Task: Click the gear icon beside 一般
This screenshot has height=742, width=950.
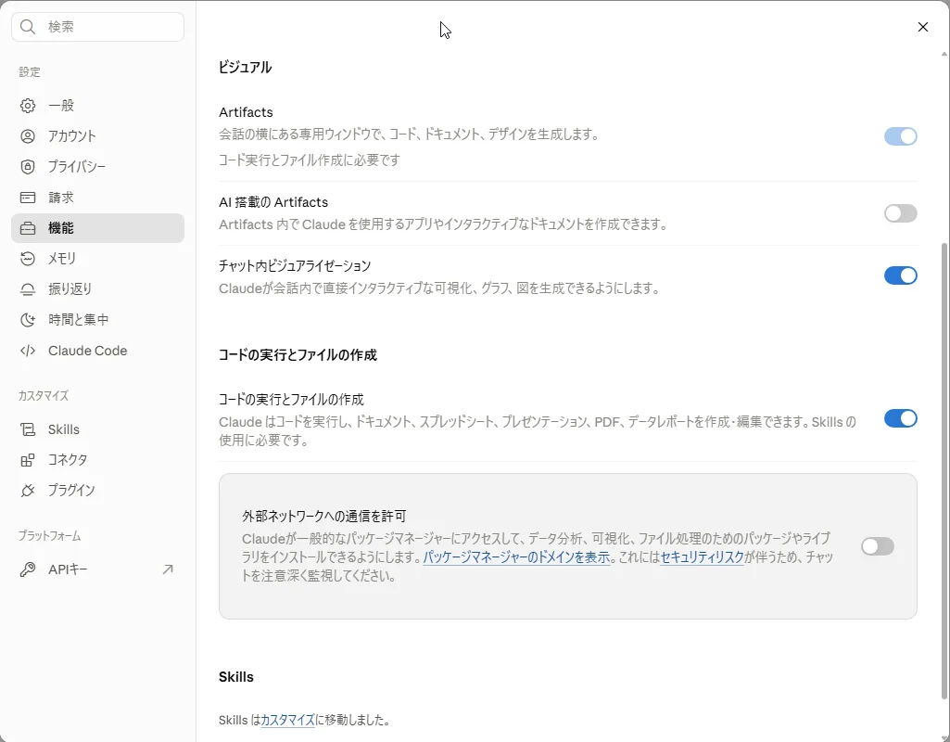Action: point(28,106)
